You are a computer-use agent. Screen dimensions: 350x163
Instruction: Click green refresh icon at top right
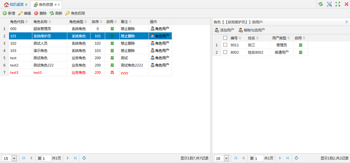(320, 4)
